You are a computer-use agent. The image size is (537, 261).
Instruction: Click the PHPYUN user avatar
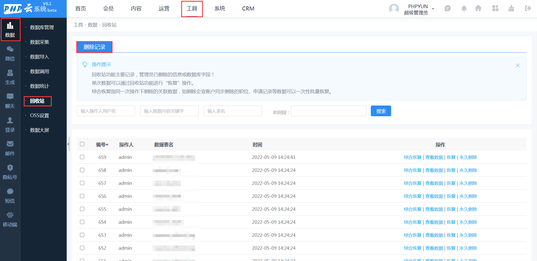click(x=394, y=9)
